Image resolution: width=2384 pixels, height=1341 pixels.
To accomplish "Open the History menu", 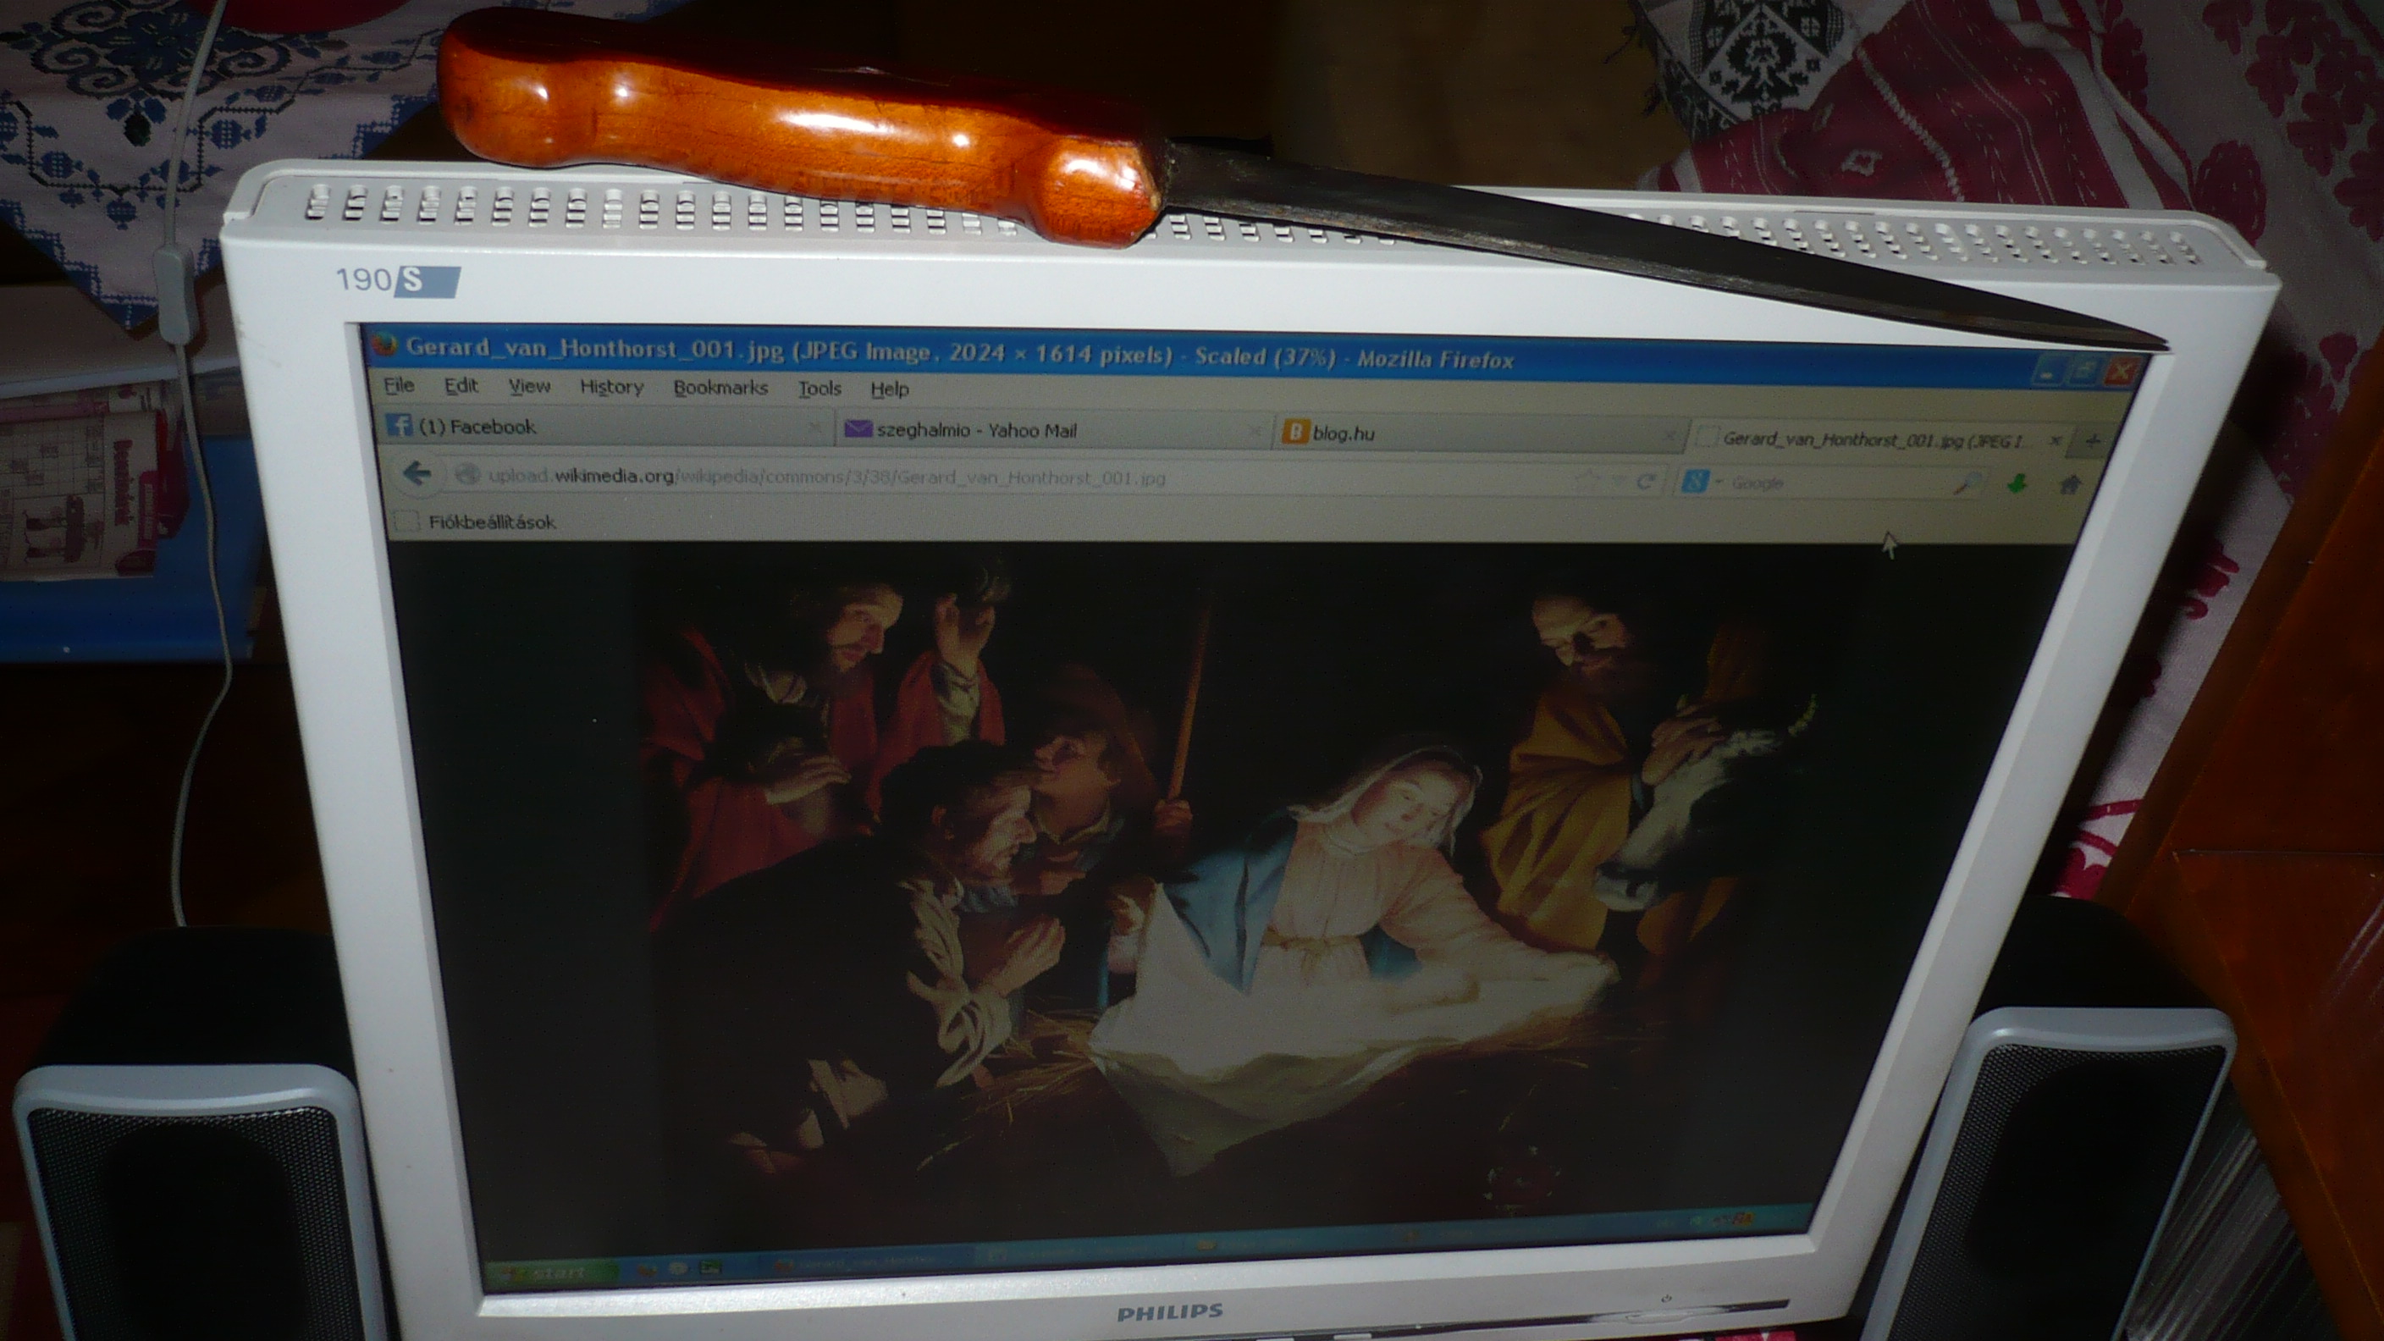I will 612,387.
